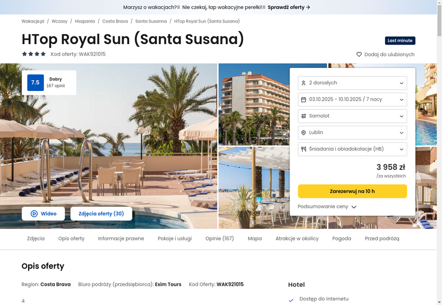This screenshot has height=305, width=442.
Task: Navigate to Costa Brava breadcrumb link
Action: pyautogui.click(x=115, y=21)
